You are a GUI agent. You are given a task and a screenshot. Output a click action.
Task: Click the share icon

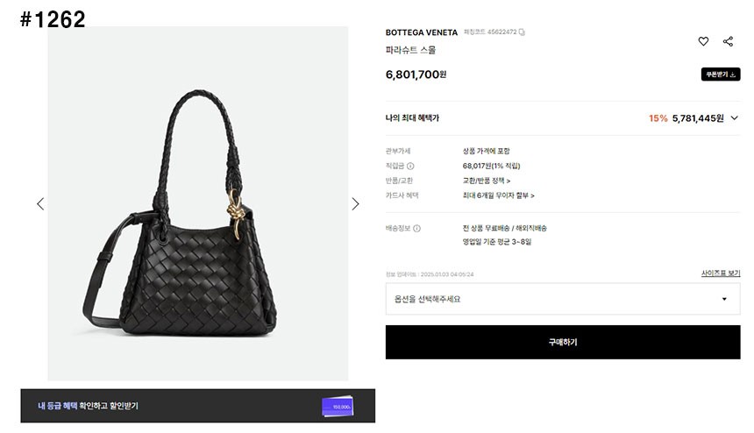[728, 41]
